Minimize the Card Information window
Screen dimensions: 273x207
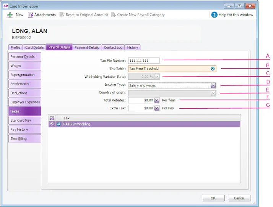pos(229,6)
